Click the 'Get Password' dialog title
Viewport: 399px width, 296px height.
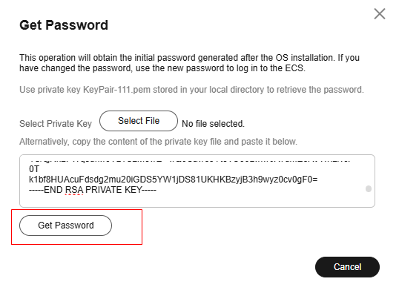click(64, 25)
